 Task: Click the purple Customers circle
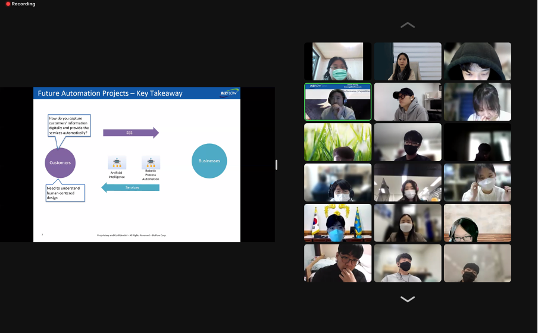[60, 163]
